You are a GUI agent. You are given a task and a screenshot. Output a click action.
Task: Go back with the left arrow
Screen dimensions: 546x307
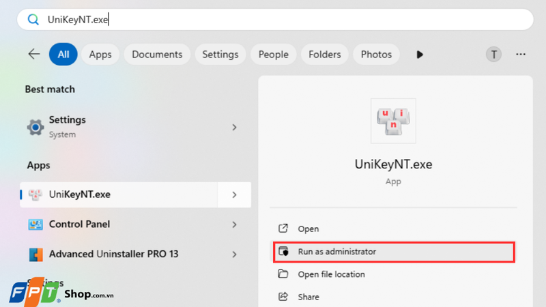(33, 54)
